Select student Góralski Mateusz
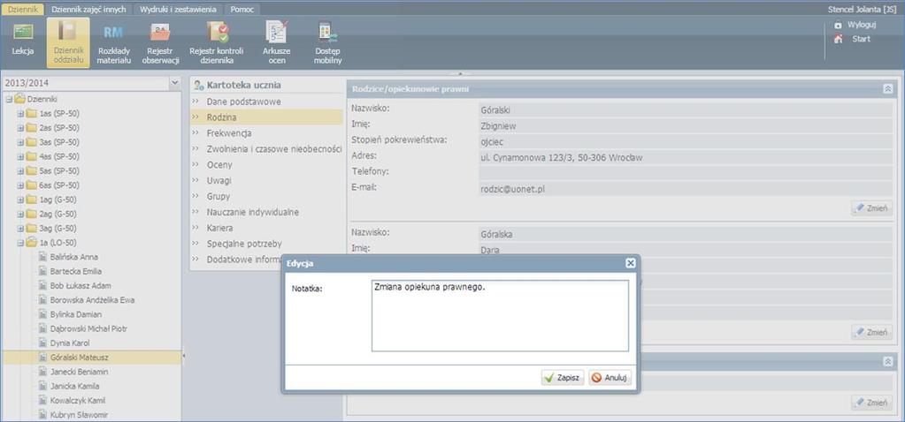This screenshot has width=905, height=422. (80, 358)
